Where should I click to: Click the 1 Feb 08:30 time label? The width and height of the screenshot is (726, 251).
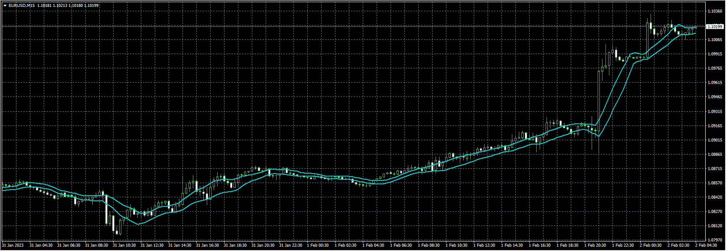coord(429,245)
